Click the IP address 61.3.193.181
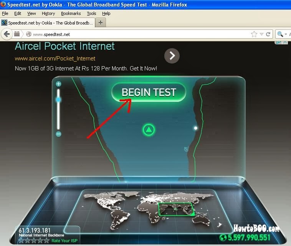The width and height of the screenshot is (291, 246). pos(35,230)
